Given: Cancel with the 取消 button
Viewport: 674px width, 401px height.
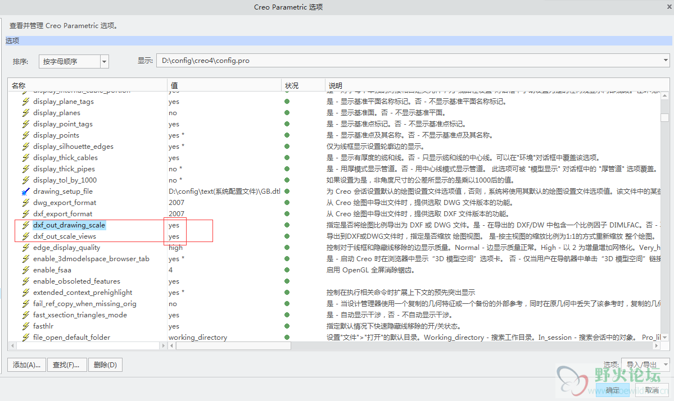Looking at the screenshot, I should pyautogui.click(x=652, y=390).
